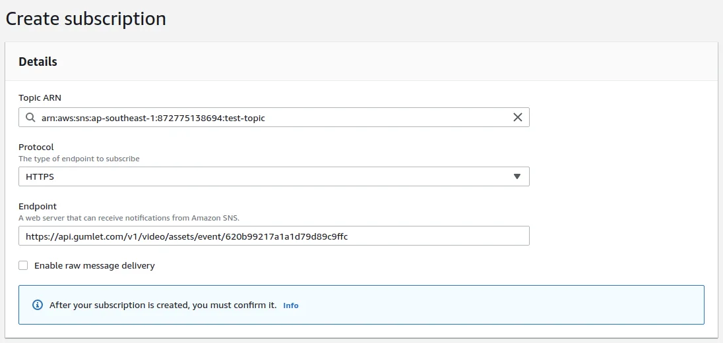
Task: Select the HTTPS text in Protocol combo box
Action: point(40,176)
